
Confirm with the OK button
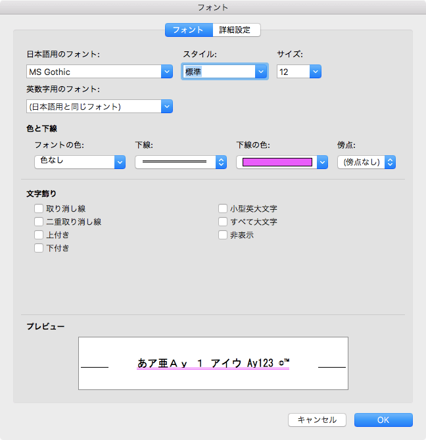tap(383, 420)
